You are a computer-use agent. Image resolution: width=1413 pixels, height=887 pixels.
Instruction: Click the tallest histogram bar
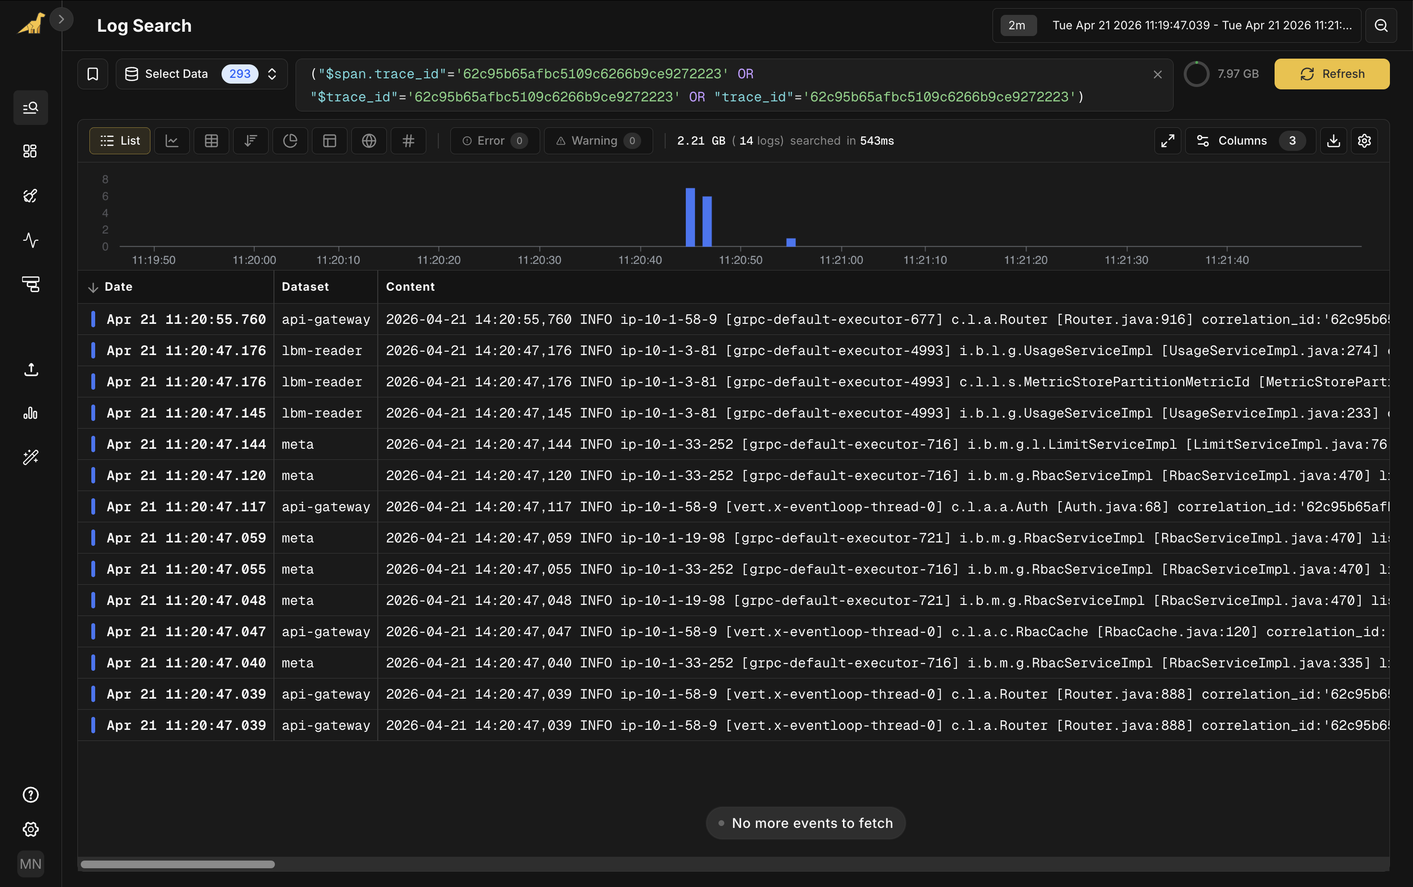pos(690,217)
